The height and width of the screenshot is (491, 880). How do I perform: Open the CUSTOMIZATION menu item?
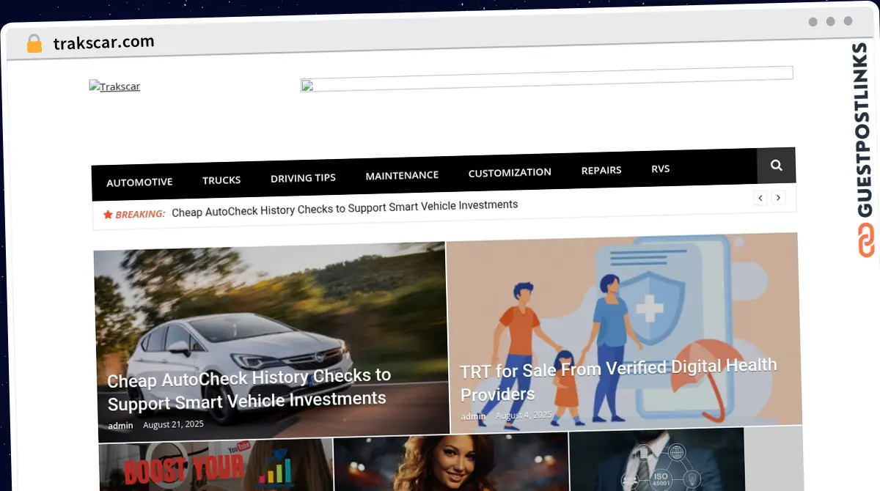(x=510, y=172)
